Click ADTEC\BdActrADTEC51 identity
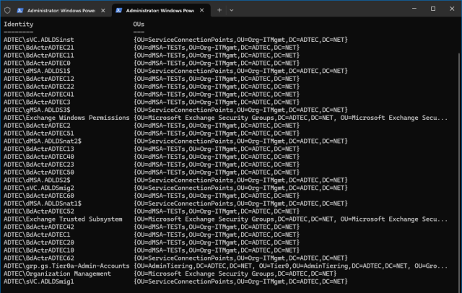The height and width of the screenshot is (293, 462). tap(38, 134)
